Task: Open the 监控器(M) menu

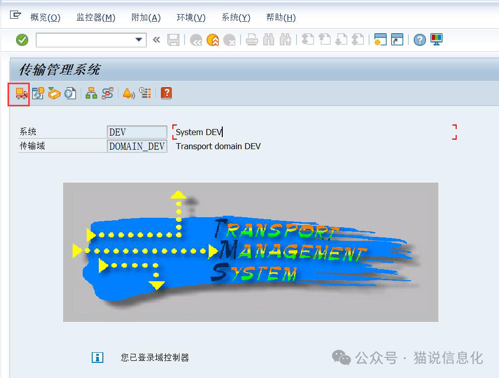Action: point(96,18)
